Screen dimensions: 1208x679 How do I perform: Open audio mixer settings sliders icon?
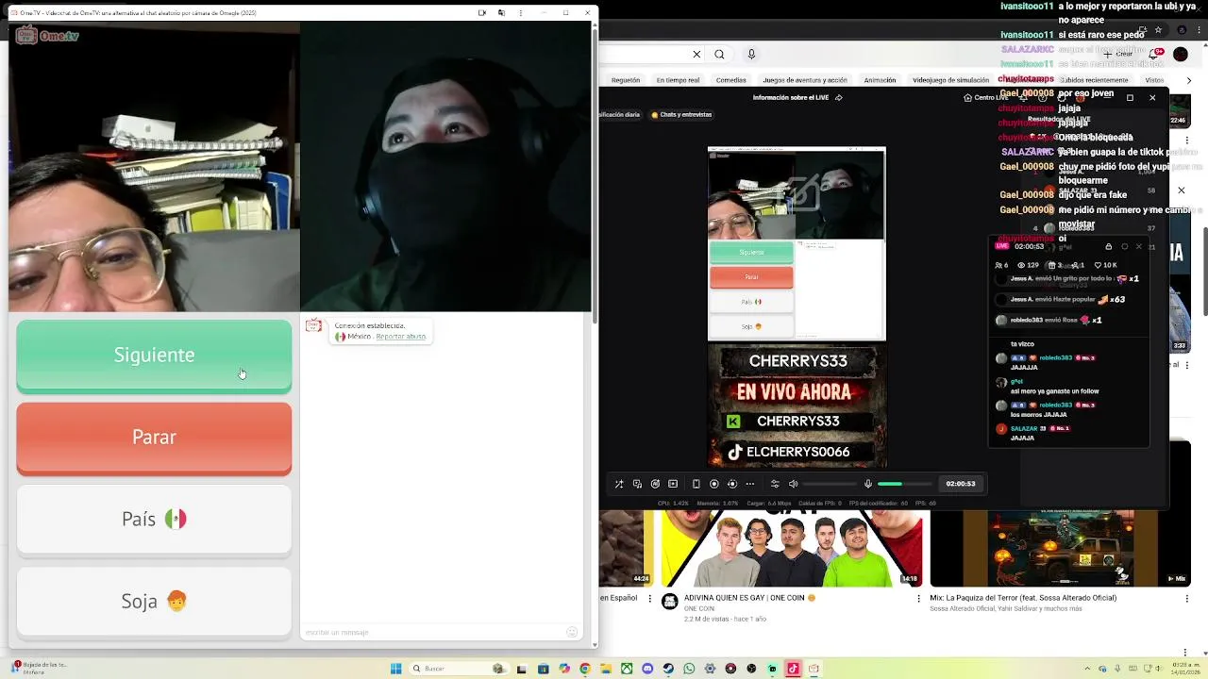(775, 484)
